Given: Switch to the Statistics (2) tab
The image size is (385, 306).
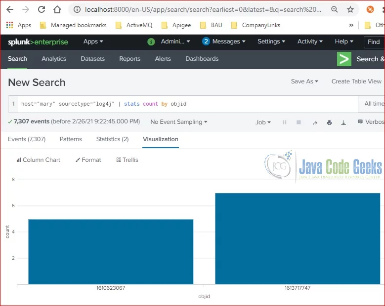Looking at the screenshot, I should pyautogui.click(x=113, y=139).
